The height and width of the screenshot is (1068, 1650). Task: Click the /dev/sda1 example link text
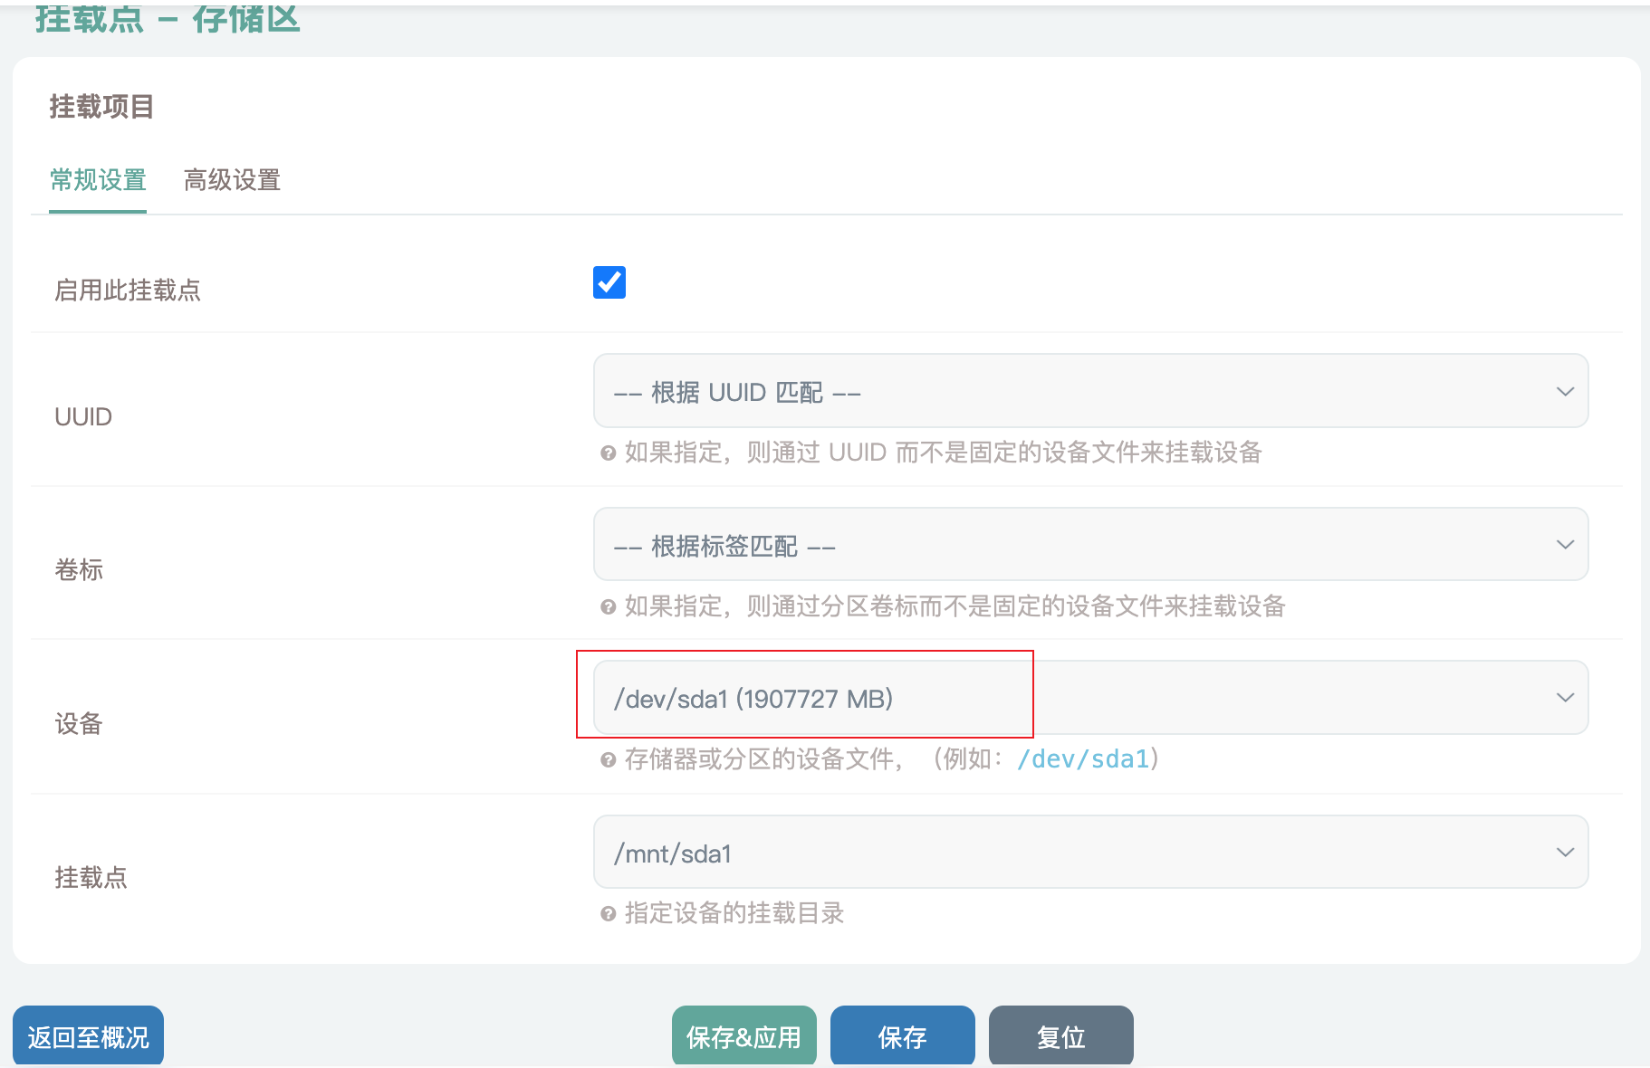[1082, 759]
